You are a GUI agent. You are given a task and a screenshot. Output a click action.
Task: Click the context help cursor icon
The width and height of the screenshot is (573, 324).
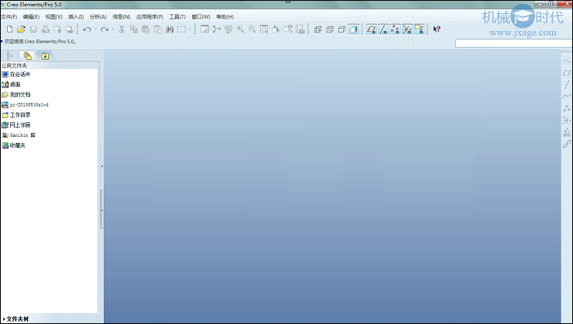(x=437, y=29)
